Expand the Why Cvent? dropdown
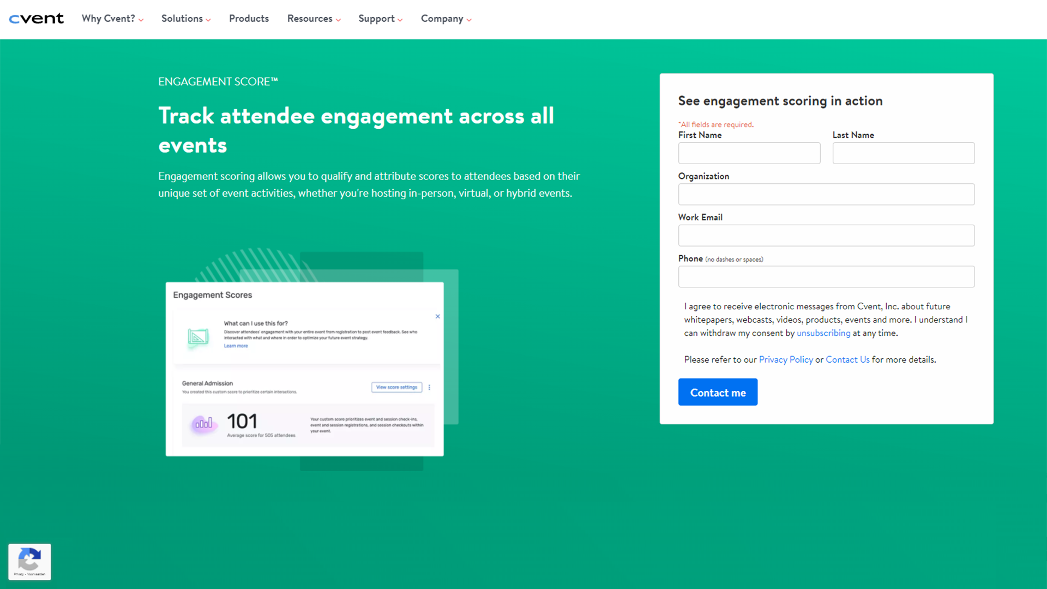1047x589 pixels. pos(112,19)
